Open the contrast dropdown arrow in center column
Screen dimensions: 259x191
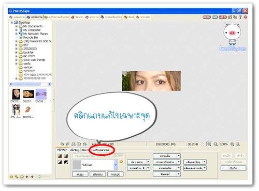(x=179, y=162)
